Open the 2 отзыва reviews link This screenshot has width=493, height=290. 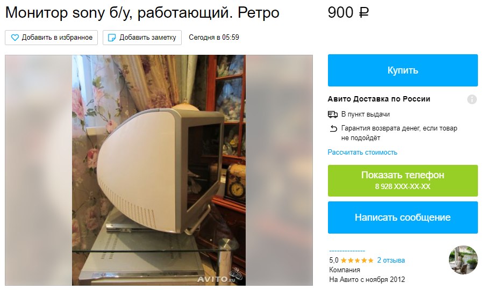(x=391, y=260)
